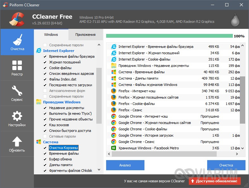Image resolution: width=249 pixels, height=188 pixels.
Task: Select IE icon for Журнал посещений result
Action: pyautogui.click(x=113, y=53)
